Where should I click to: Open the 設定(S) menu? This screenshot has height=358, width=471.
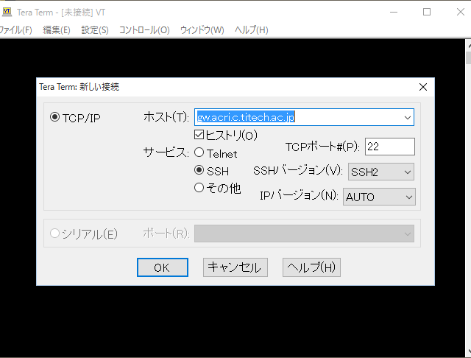click(94, 30)
